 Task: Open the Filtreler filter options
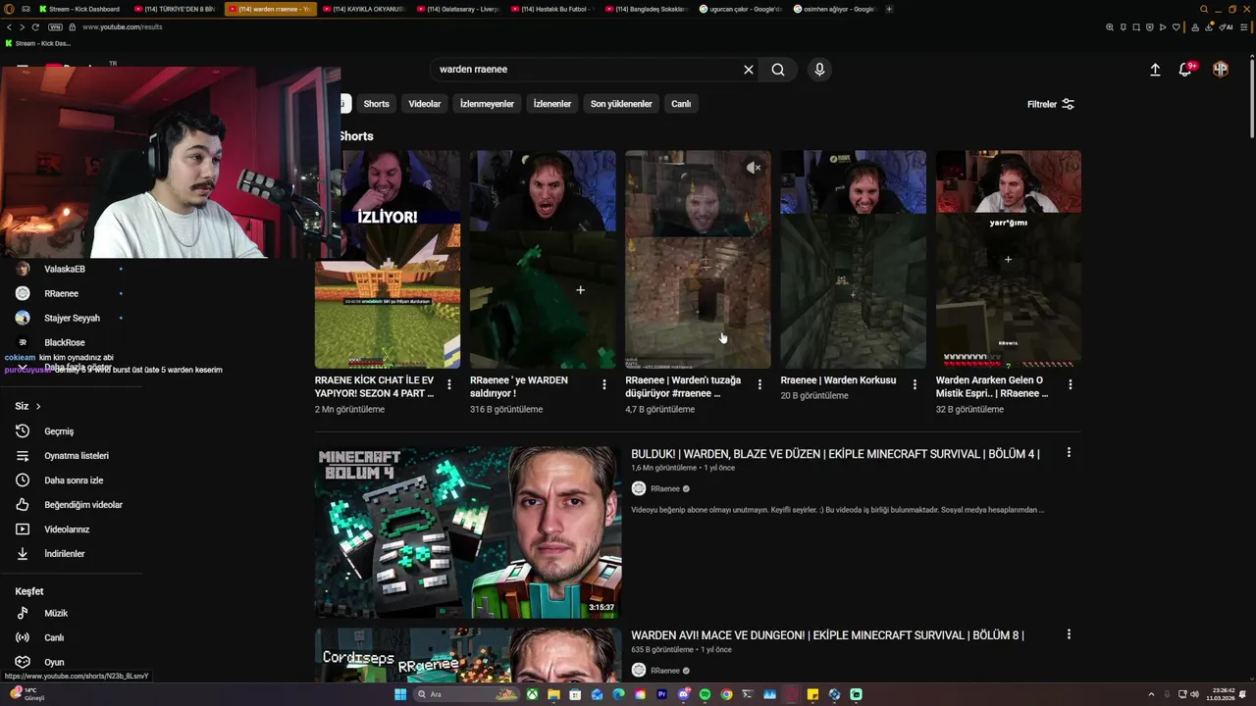pyautogui.click(x=1051, y=104)
